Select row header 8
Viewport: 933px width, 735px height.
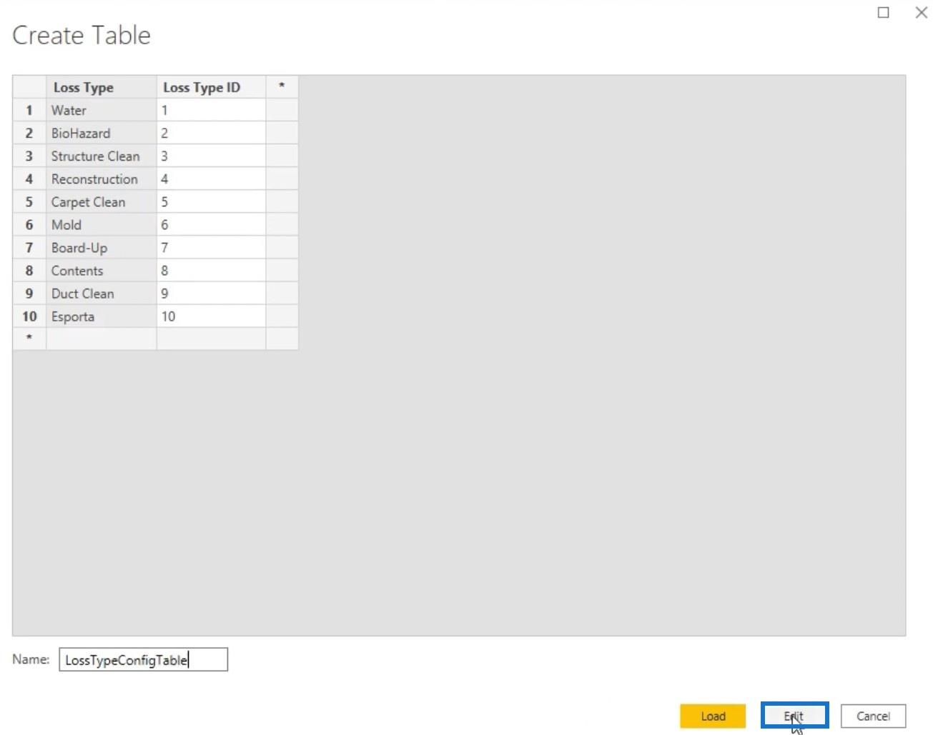pyautogui.click(x=29, y=270)
